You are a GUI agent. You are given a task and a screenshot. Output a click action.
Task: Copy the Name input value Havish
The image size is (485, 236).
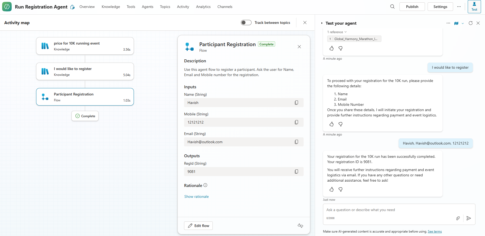[296, 103]
